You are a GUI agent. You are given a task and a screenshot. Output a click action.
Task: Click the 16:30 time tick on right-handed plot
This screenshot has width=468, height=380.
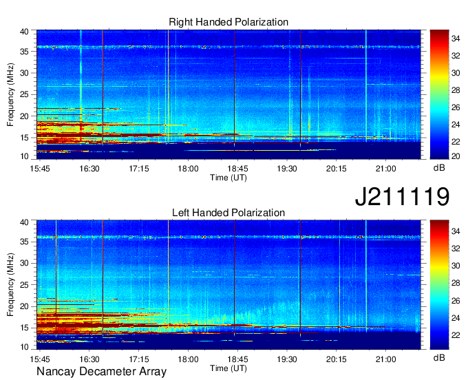pyautogui.click(x=89, y=169)
